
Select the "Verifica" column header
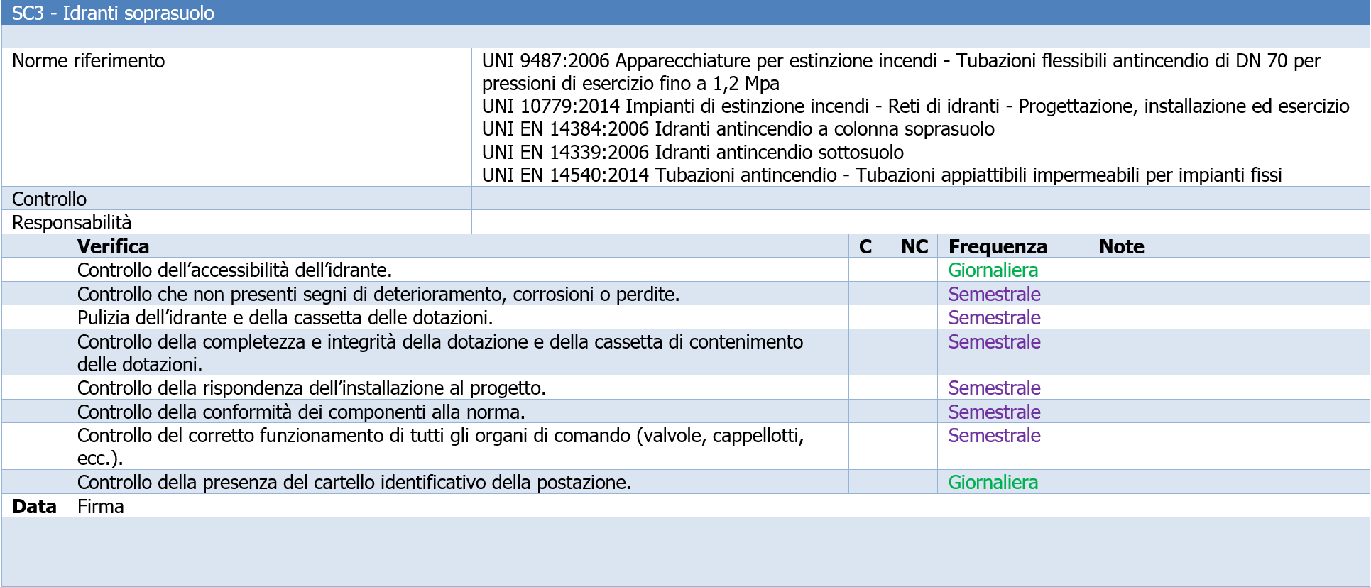(114, 246)
